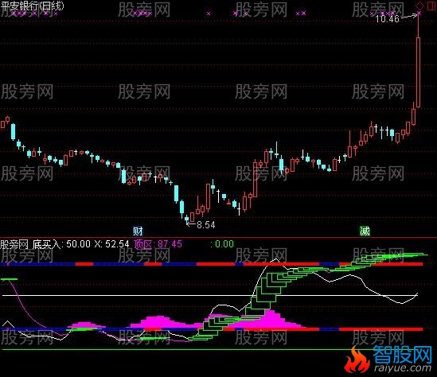Click the green 0.00 indicator value
Screen dimensions: 437x377
pos(224,244)
